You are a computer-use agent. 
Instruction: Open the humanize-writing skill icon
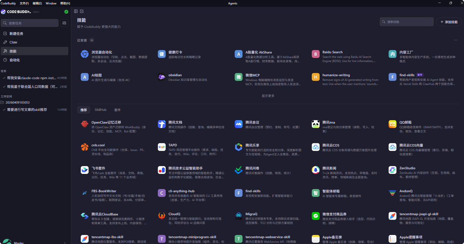point(316,77)
